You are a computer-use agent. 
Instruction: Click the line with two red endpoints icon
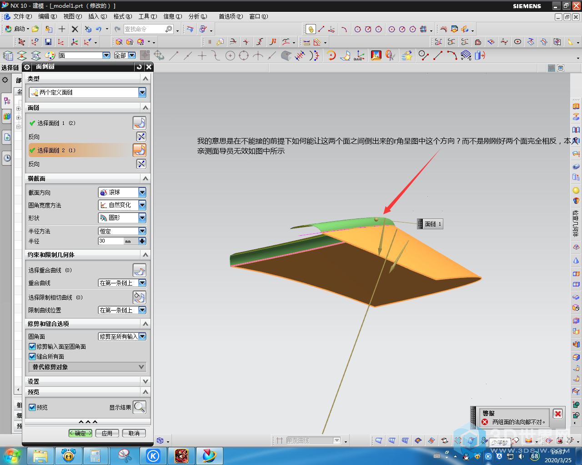pyautogui.click(x=438, y=55)
